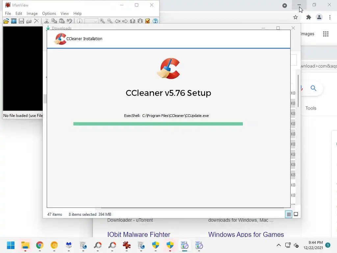Click the Zoom In magnifier in IrfanView
337x253 pixels.
[x=102, y=21]
